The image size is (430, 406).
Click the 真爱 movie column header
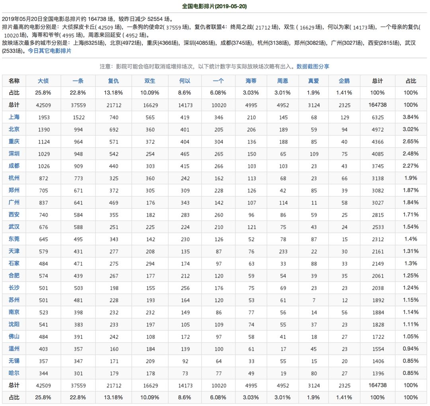click(x=314, y=80)
